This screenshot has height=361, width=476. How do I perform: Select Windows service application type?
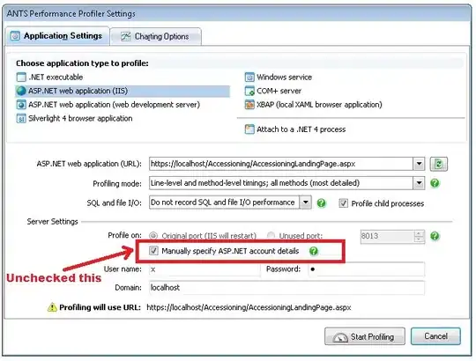[x=279, y=77]
